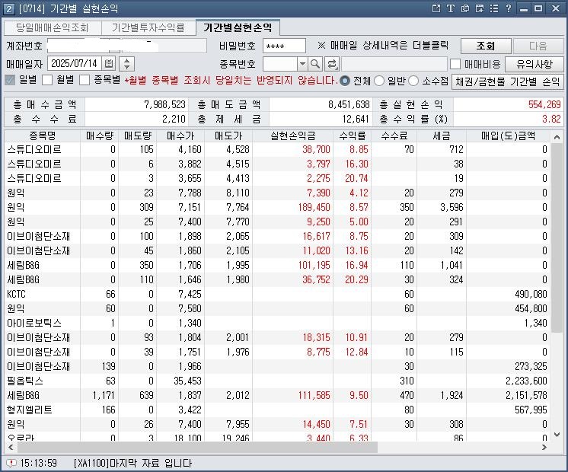Click the 수수료 column header

coord(394,136)
